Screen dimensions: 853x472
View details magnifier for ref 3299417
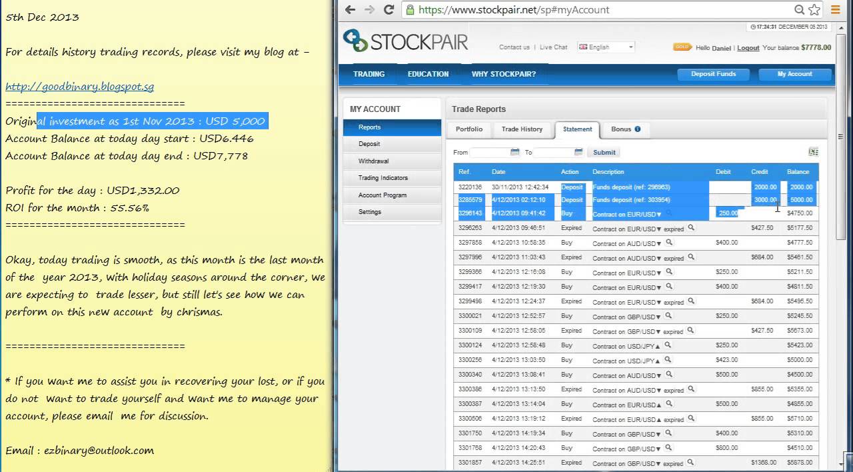(669, 287)
